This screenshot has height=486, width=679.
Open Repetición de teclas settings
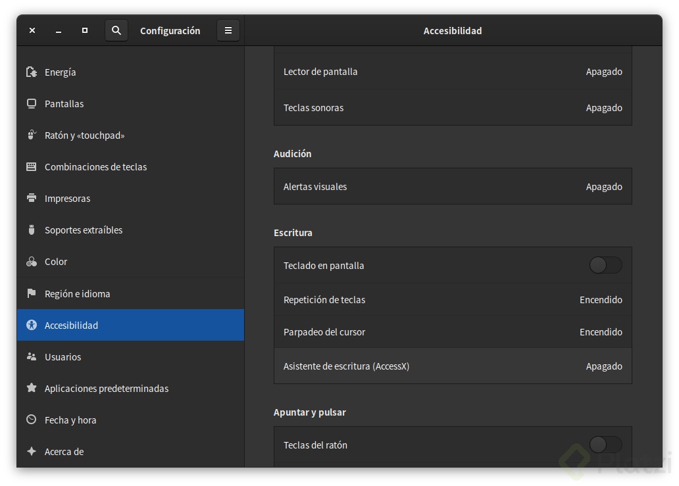click(x=453, y=299)
